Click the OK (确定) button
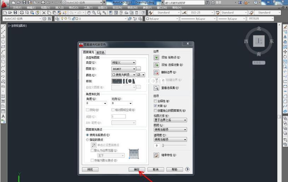 click(x=137, y=169)
